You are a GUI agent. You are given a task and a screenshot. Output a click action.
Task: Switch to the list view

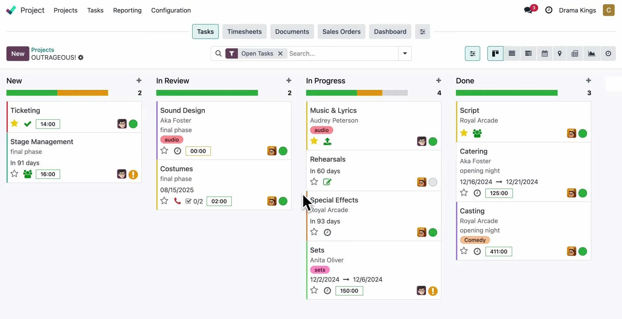tap(512, 54)
